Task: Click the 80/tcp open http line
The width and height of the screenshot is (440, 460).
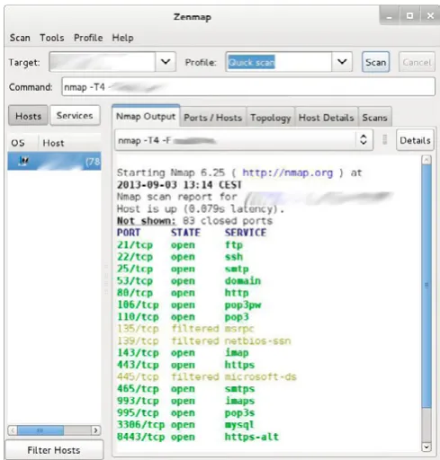Action: click(183, 293)
